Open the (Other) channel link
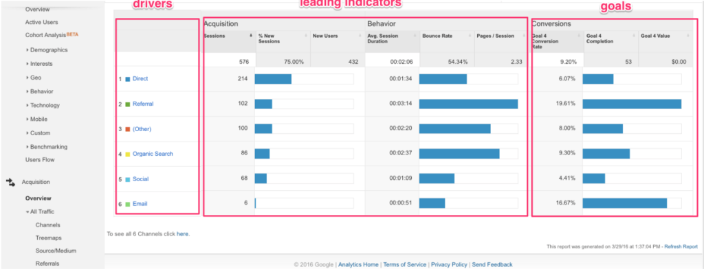704x278 pixels. 142,128
